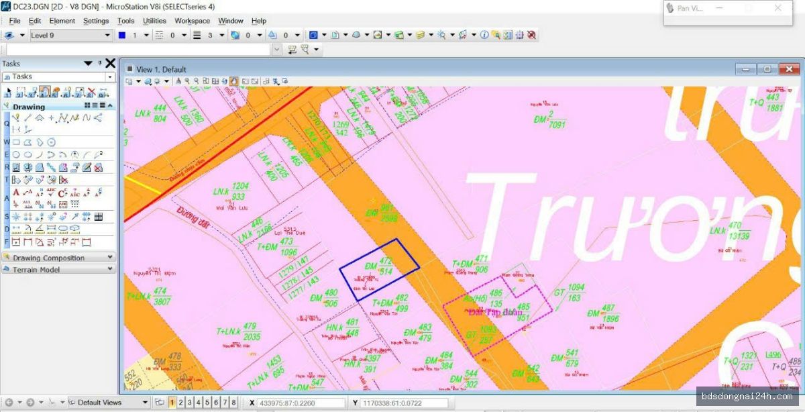805x412 pixels.
Task: Activate the Pan View hand icon
Action: coord(234,81)
